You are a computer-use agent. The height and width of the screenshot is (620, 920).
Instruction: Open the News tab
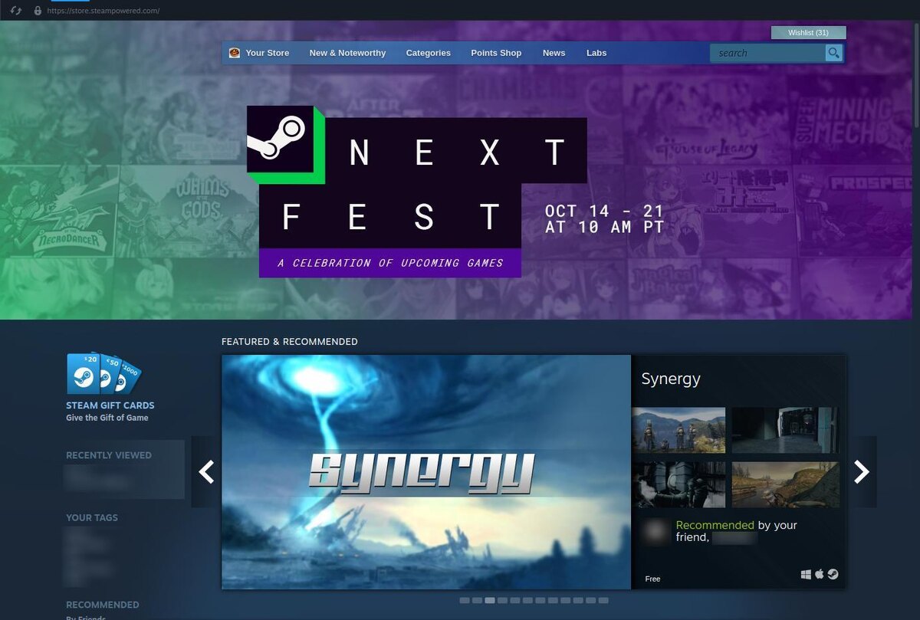(x=554, y=53)
